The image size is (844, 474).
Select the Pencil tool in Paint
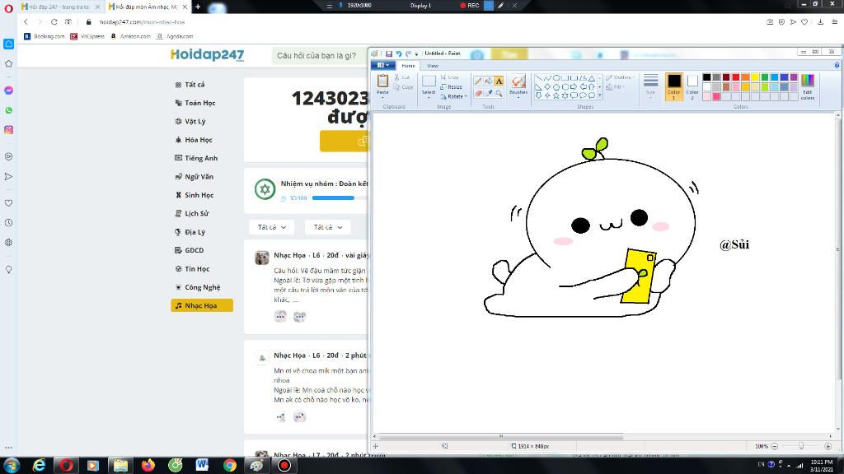(x=478, y=81)
